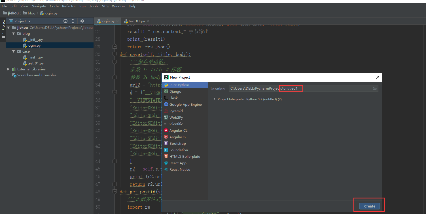Expand the Project Interpreter section

pos(215,99)
